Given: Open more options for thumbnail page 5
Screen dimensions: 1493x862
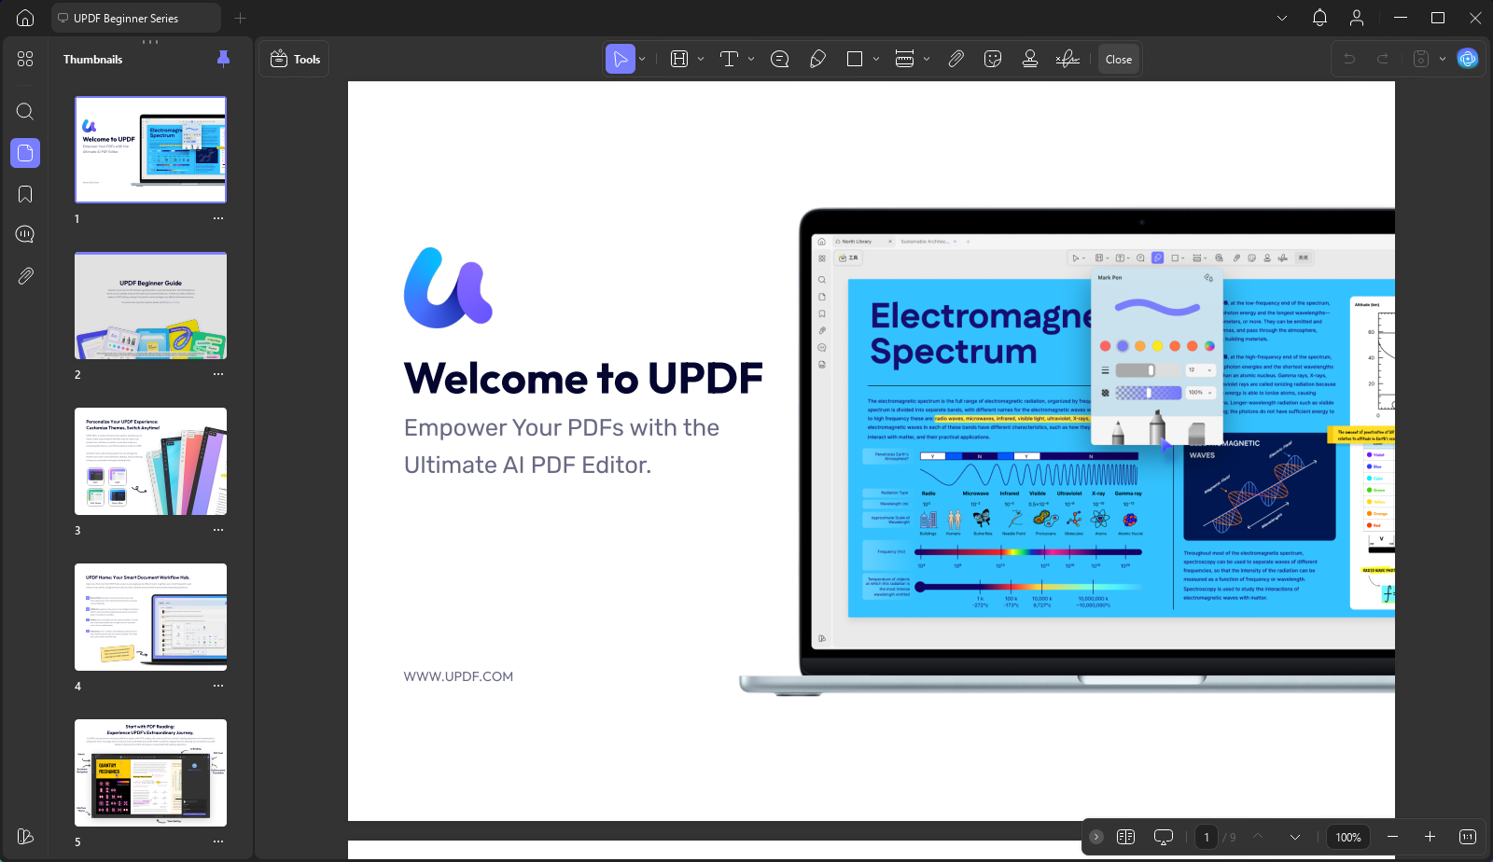Looking at the screenshot, I should tap(218, 841).
